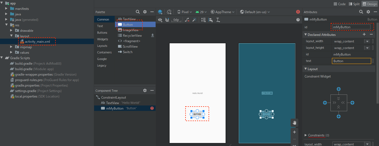The image size is (379, 146).
Task: Infer constraints with magic wand
Action: point(194,20)
